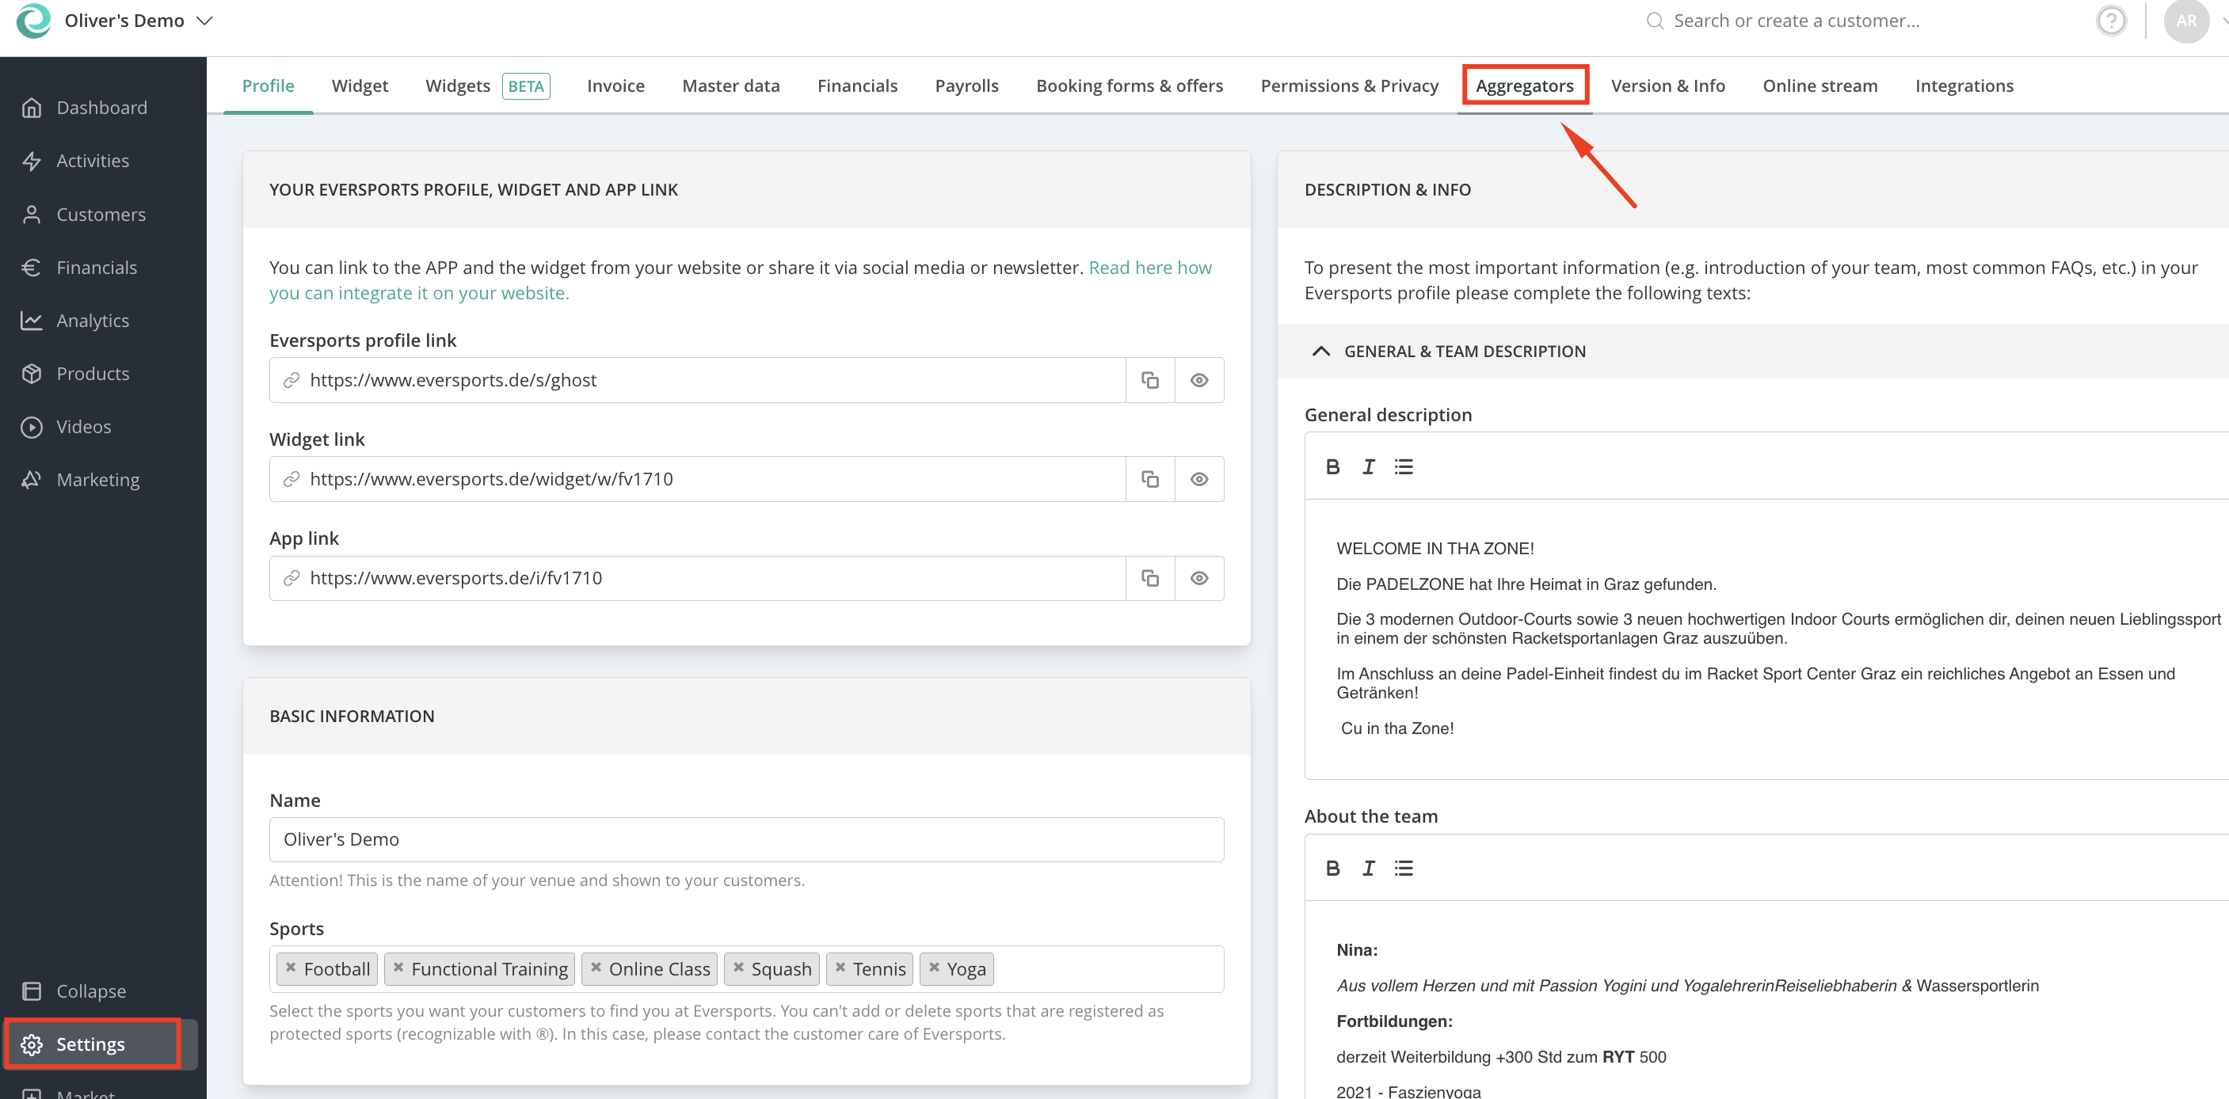The image size is (2229, 1099).
Task: Open the Oliver's Demo venue dropdown
Action: [139, 20]
